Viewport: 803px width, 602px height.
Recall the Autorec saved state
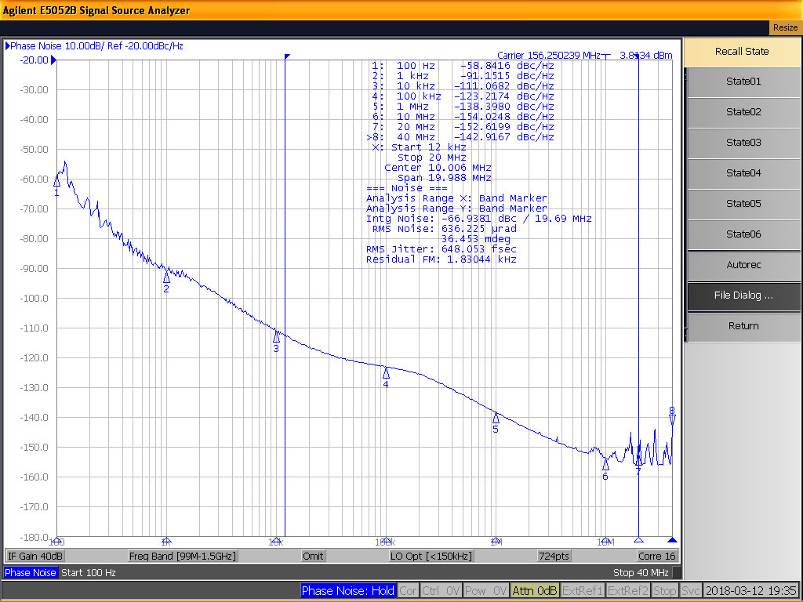742,265
